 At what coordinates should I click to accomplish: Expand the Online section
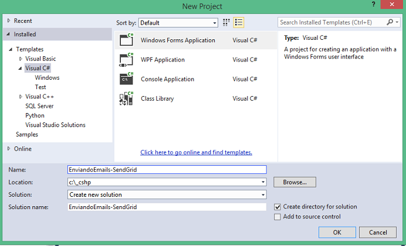9,149
